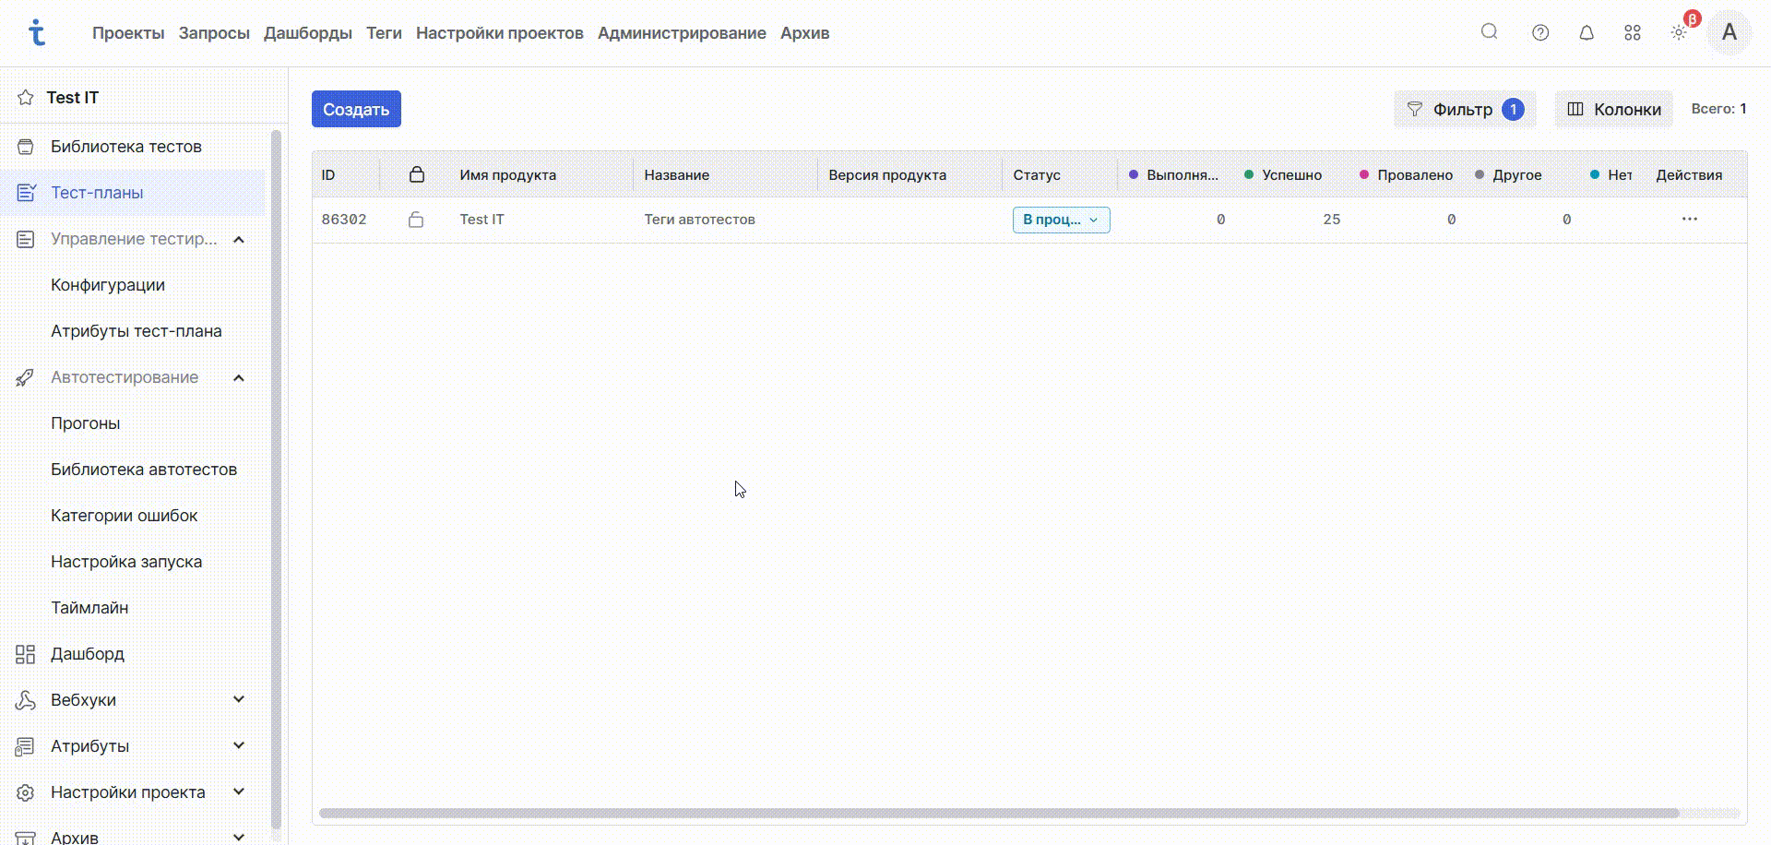Expand the sidebar Архив section
This screenshot has height=845, width=1771.
tap(239, 837)
